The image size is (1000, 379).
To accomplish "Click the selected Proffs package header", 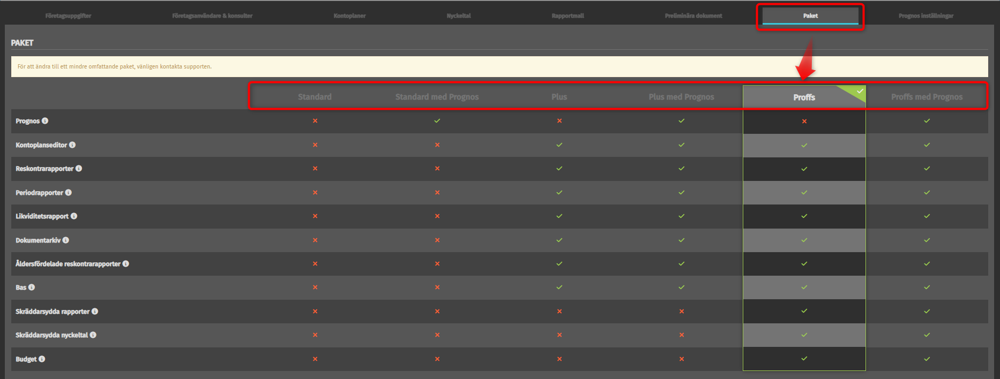I will click(804, 97).
